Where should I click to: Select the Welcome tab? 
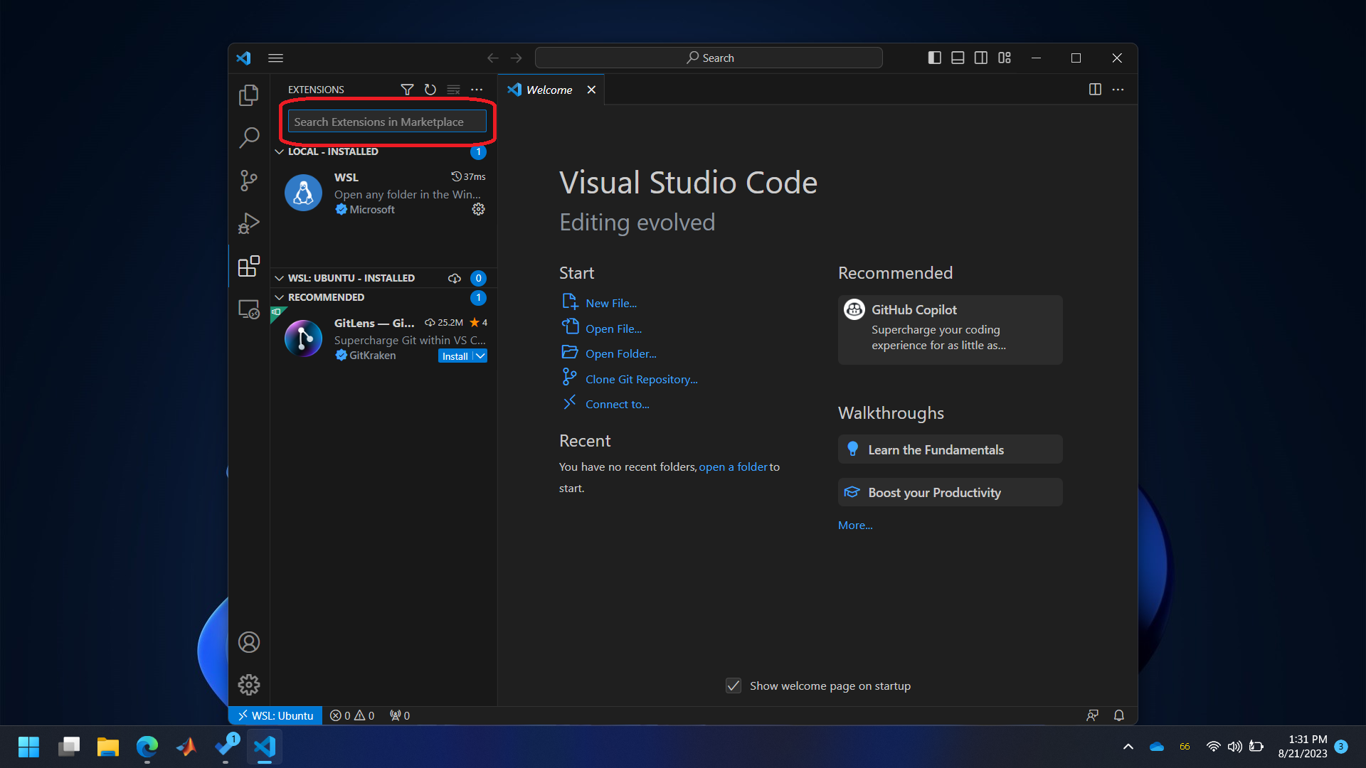(549, 90)
